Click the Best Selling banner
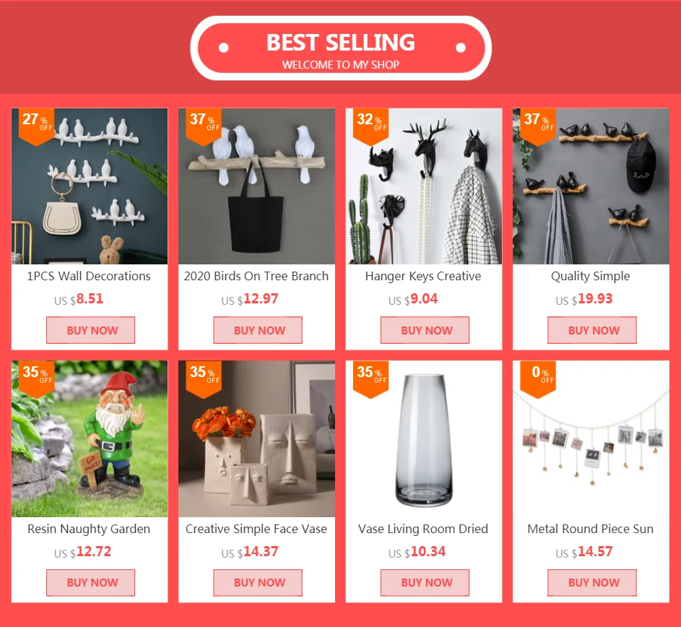The width and height of the screenshot is (681, 627). pyautogui.click(x=341, y=48)
